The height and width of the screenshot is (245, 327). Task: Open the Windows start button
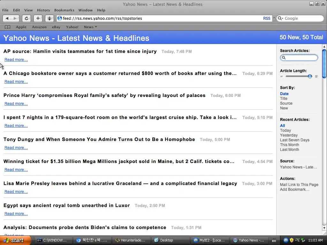[15, 241]
